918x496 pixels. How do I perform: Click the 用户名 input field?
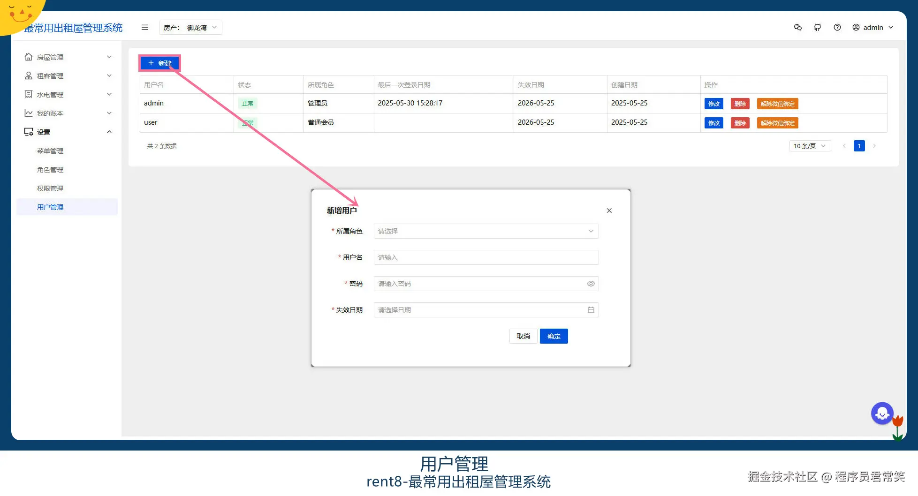click(486, 257)
